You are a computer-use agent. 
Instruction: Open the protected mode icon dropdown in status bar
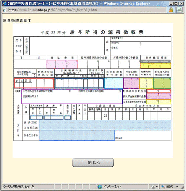[x=157, y=187]
